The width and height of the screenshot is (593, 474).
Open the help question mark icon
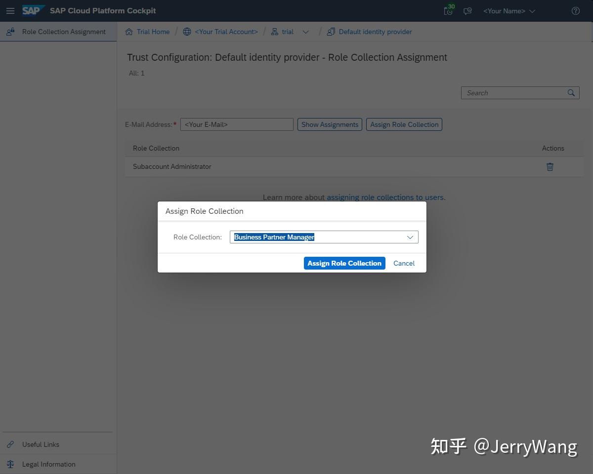(x=576, y=11)
